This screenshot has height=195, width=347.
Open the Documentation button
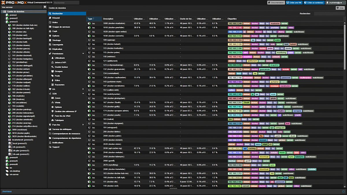(276, 2)
